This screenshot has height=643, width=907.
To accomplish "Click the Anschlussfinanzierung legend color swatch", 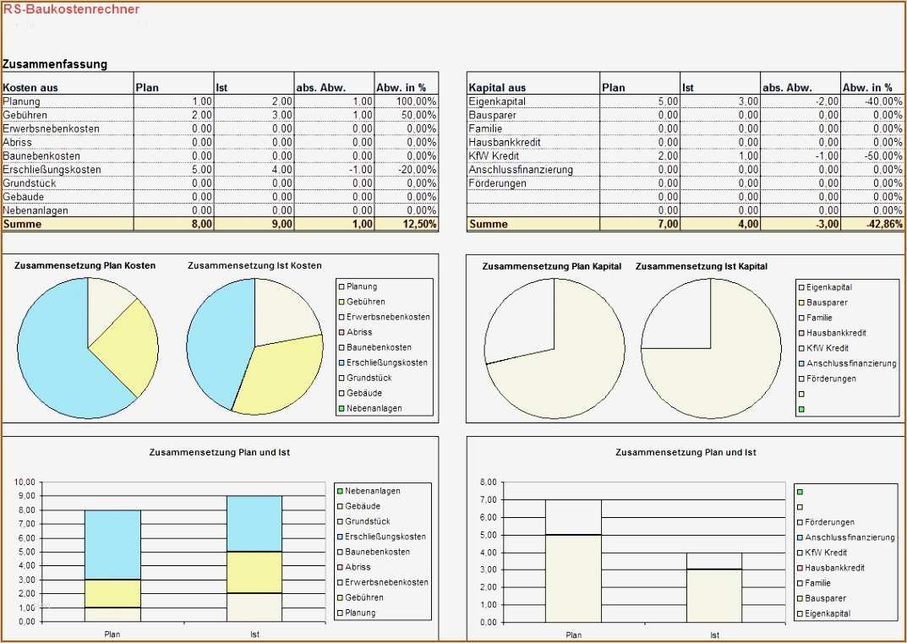I will 801,363.
